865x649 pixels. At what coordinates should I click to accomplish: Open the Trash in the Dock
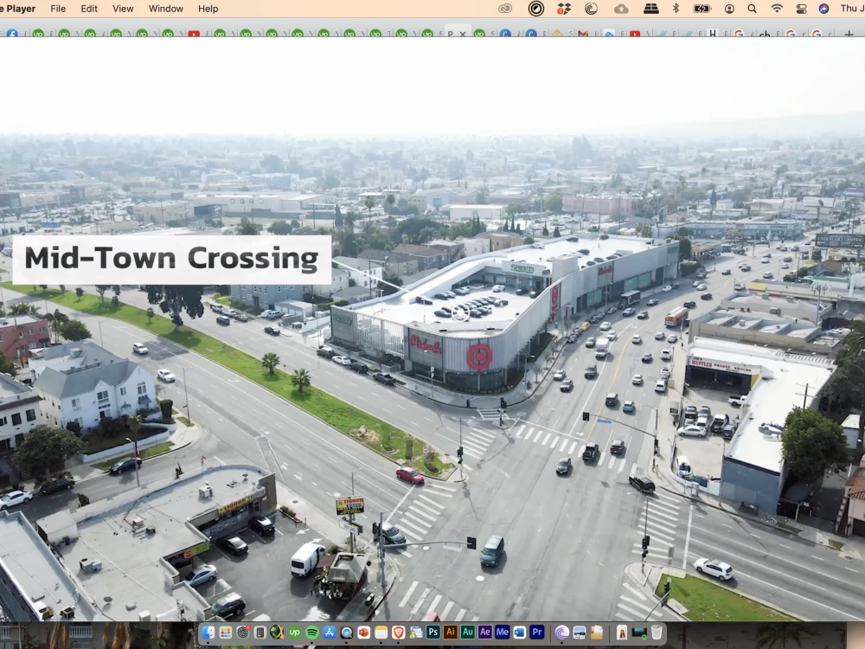point(657,633)
